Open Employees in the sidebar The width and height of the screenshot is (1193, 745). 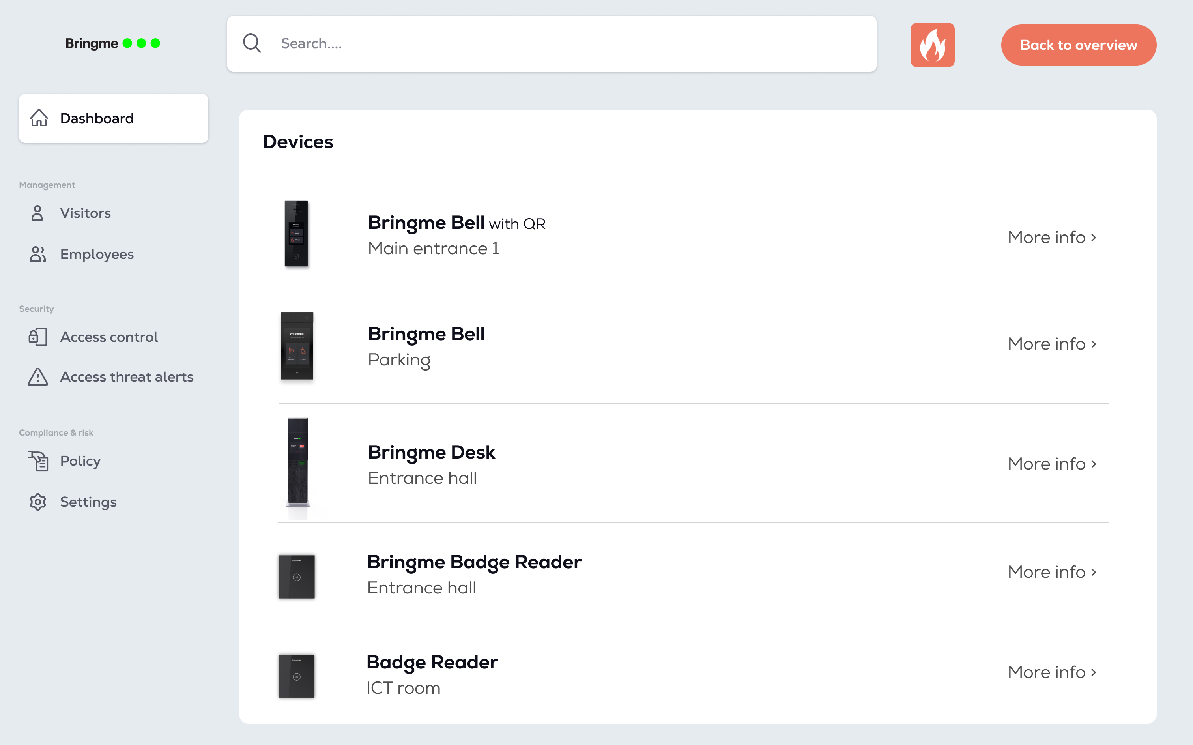pyautogui.click(x=97, y=254)
